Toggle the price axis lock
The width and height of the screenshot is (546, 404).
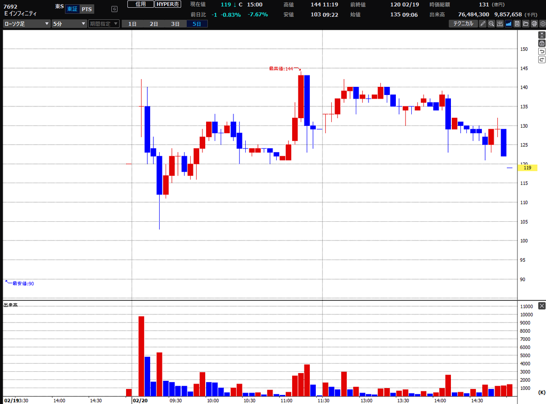point(541,43)
